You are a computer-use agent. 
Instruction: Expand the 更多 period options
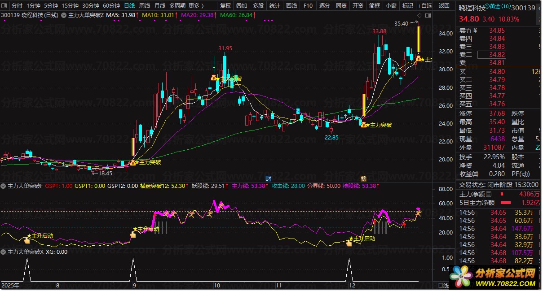[x=195, y=6]
